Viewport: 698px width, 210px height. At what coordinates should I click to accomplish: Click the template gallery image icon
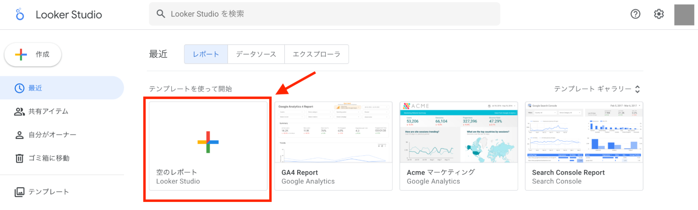(x=20, y=192)
